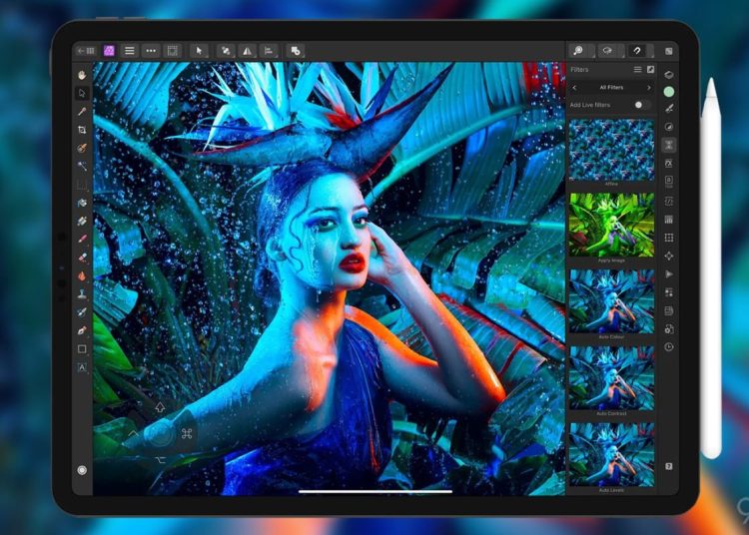Go to previous filter category chevron
749x535 pixels.
(x=574, y=88)
